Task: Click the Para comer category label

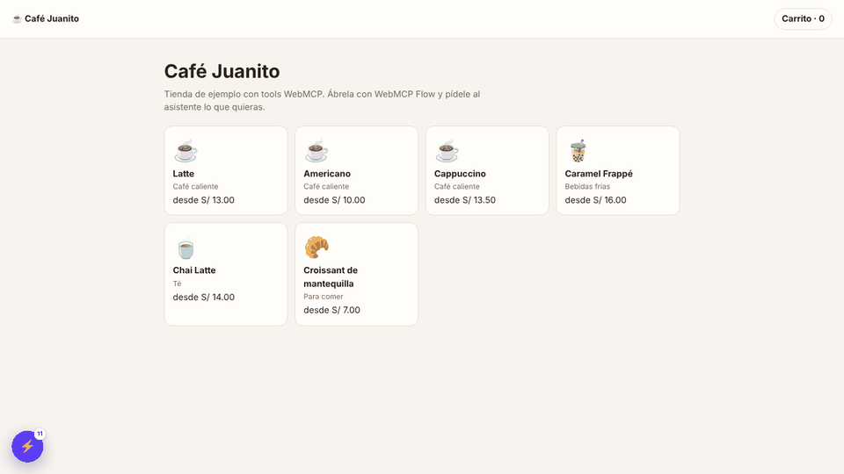Action: point(323,297)
